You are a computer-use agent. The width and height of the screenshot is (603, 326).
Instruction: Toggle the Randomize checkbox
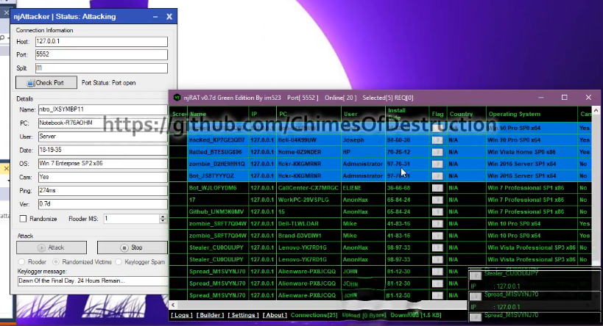click(23, 219)
